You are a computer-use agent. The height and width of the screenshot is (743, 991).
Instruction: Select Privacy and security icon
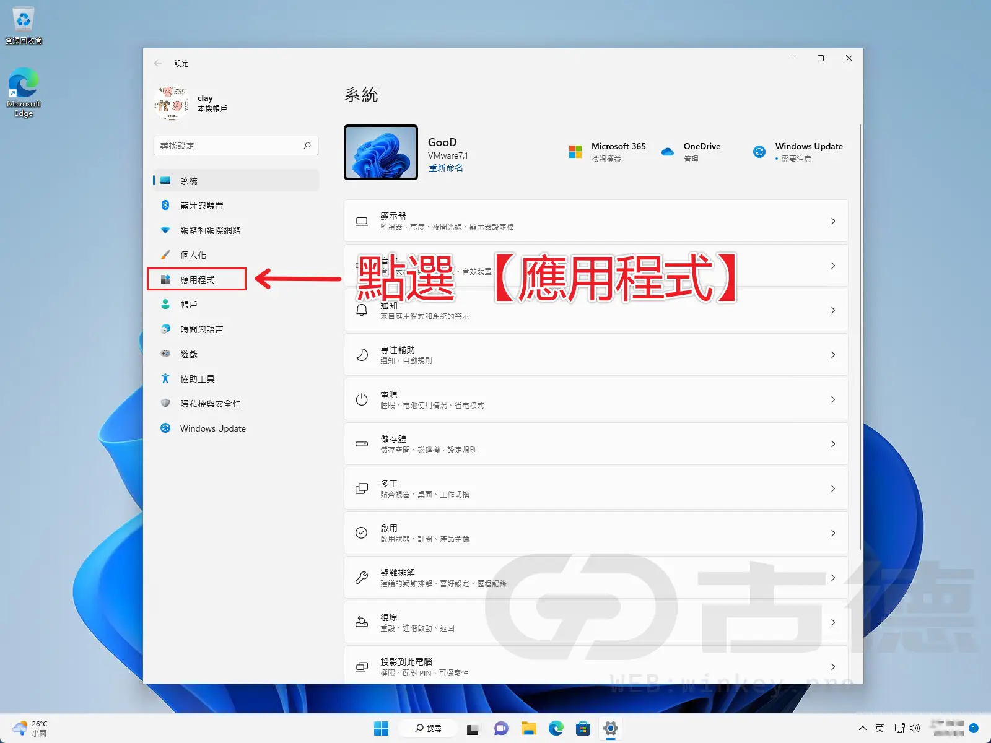coord(165,403)
